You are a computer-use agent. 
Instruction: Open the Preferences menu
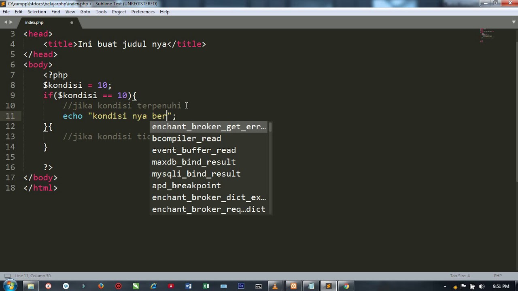tap(143, 12)
